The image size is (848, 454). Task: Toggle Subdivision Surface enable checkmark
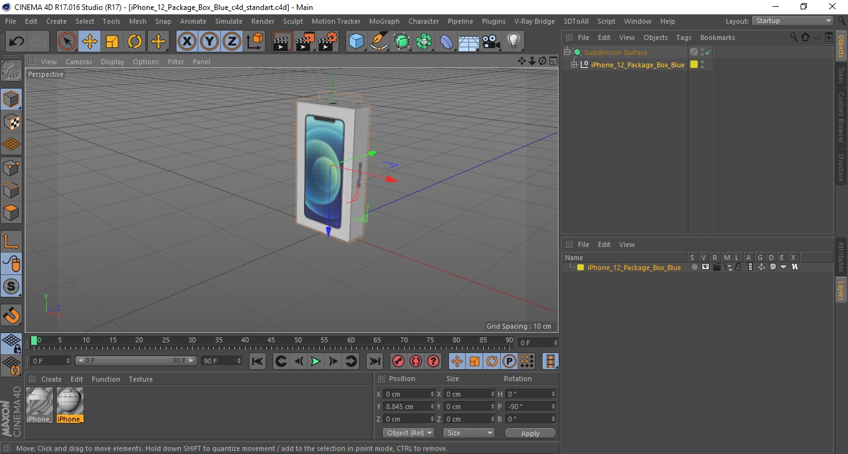tap(708, 52)
